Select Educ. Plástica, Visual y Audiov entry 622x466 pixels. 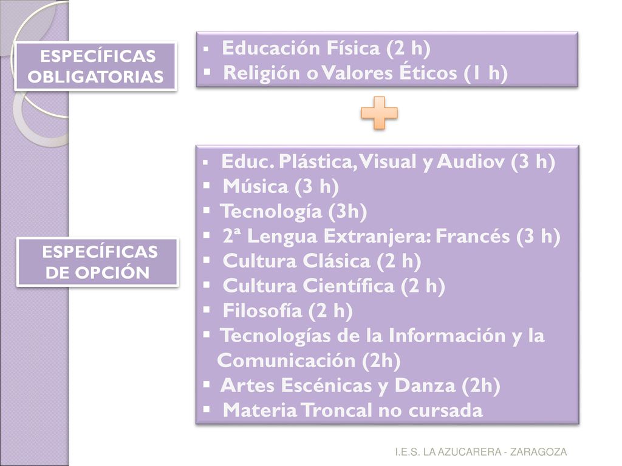click(388, 161)
